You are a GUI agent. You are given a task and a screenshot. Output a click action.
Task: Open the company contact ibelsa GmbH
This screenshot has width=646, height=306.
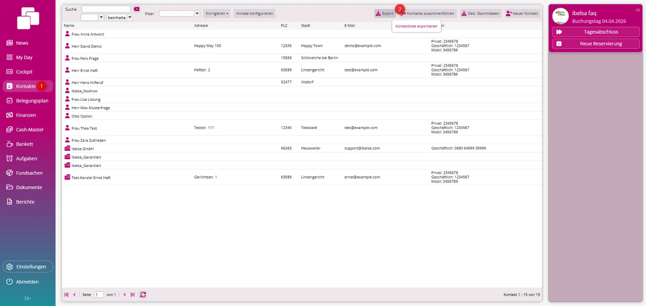pyautogui.click(x=82, y=149)
